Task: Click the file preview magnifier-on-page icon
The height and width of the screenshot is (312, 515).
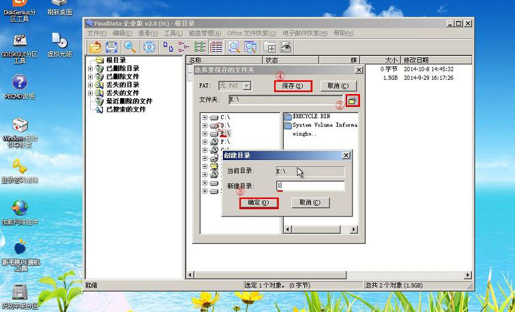Action: coord(234,47)
